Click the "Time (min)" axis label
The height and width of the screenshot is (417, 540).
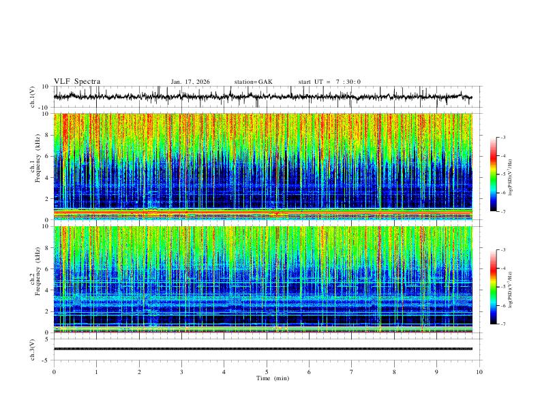click(273, 378)
